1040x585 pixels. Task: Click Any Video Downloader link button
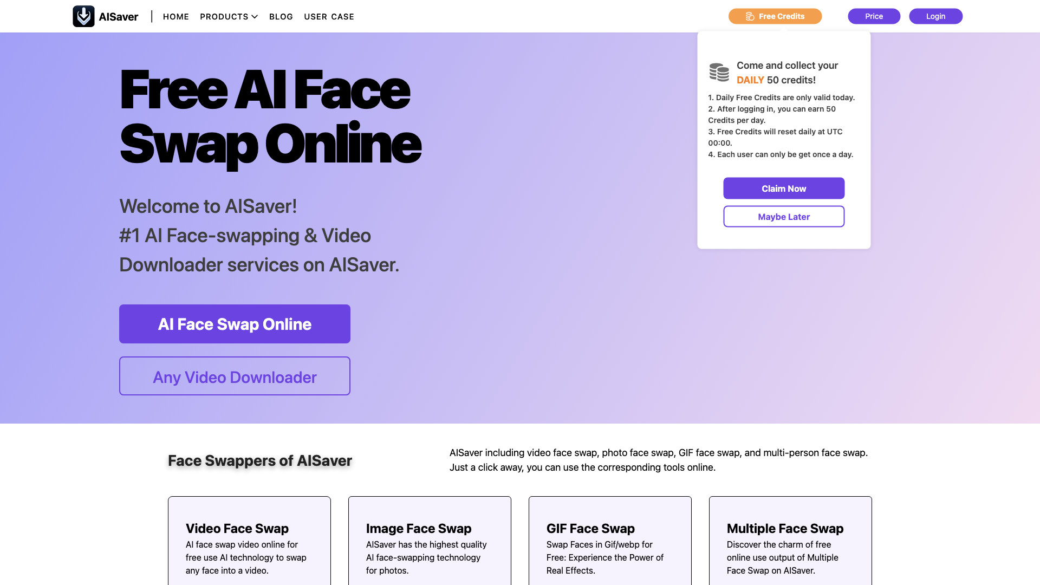[235, 376]
